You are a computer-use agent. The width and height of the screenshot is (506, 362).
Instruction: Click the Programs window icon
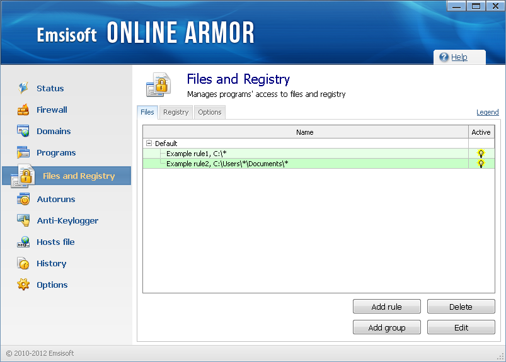pyautogui.click(x=23, y=152)
